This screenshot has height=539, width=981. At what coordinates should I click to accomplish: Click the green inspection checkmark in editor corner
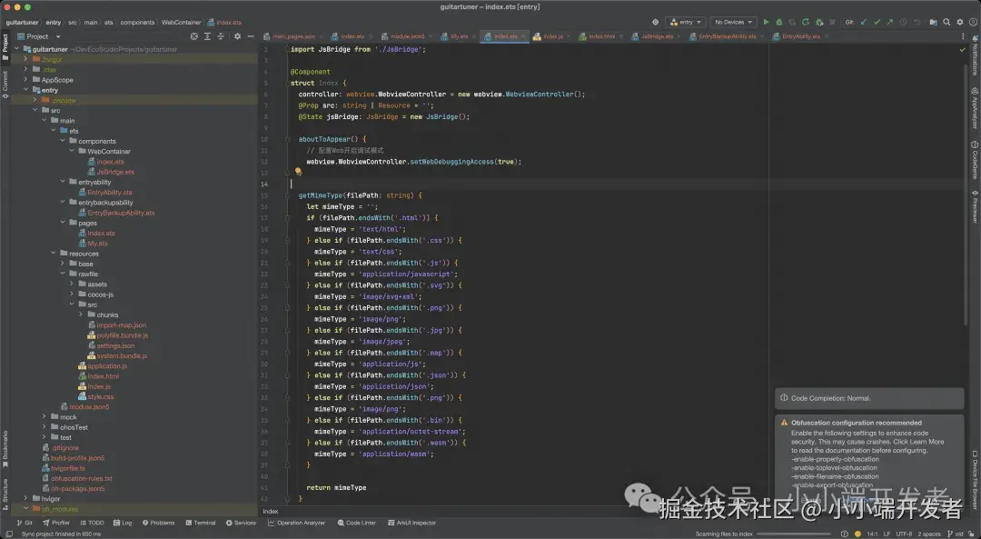coord(962,49)
